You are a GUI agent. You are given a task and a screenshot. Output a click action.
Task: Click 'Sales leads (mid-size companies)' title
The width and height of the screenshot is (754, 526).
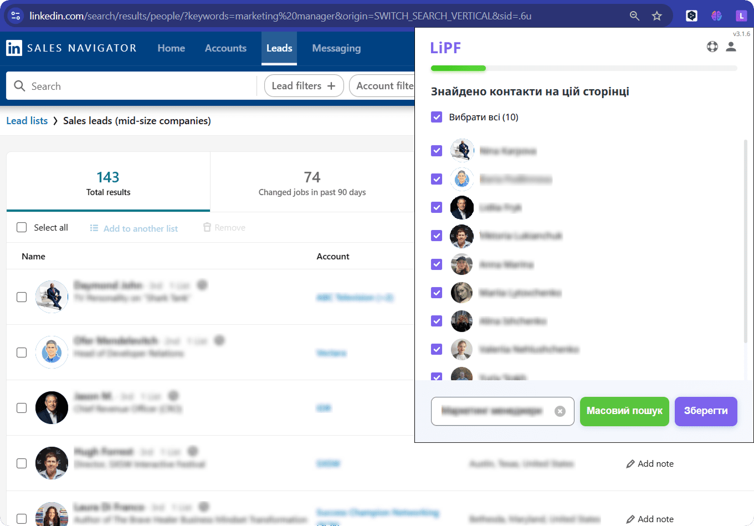[x=137, y=121]
